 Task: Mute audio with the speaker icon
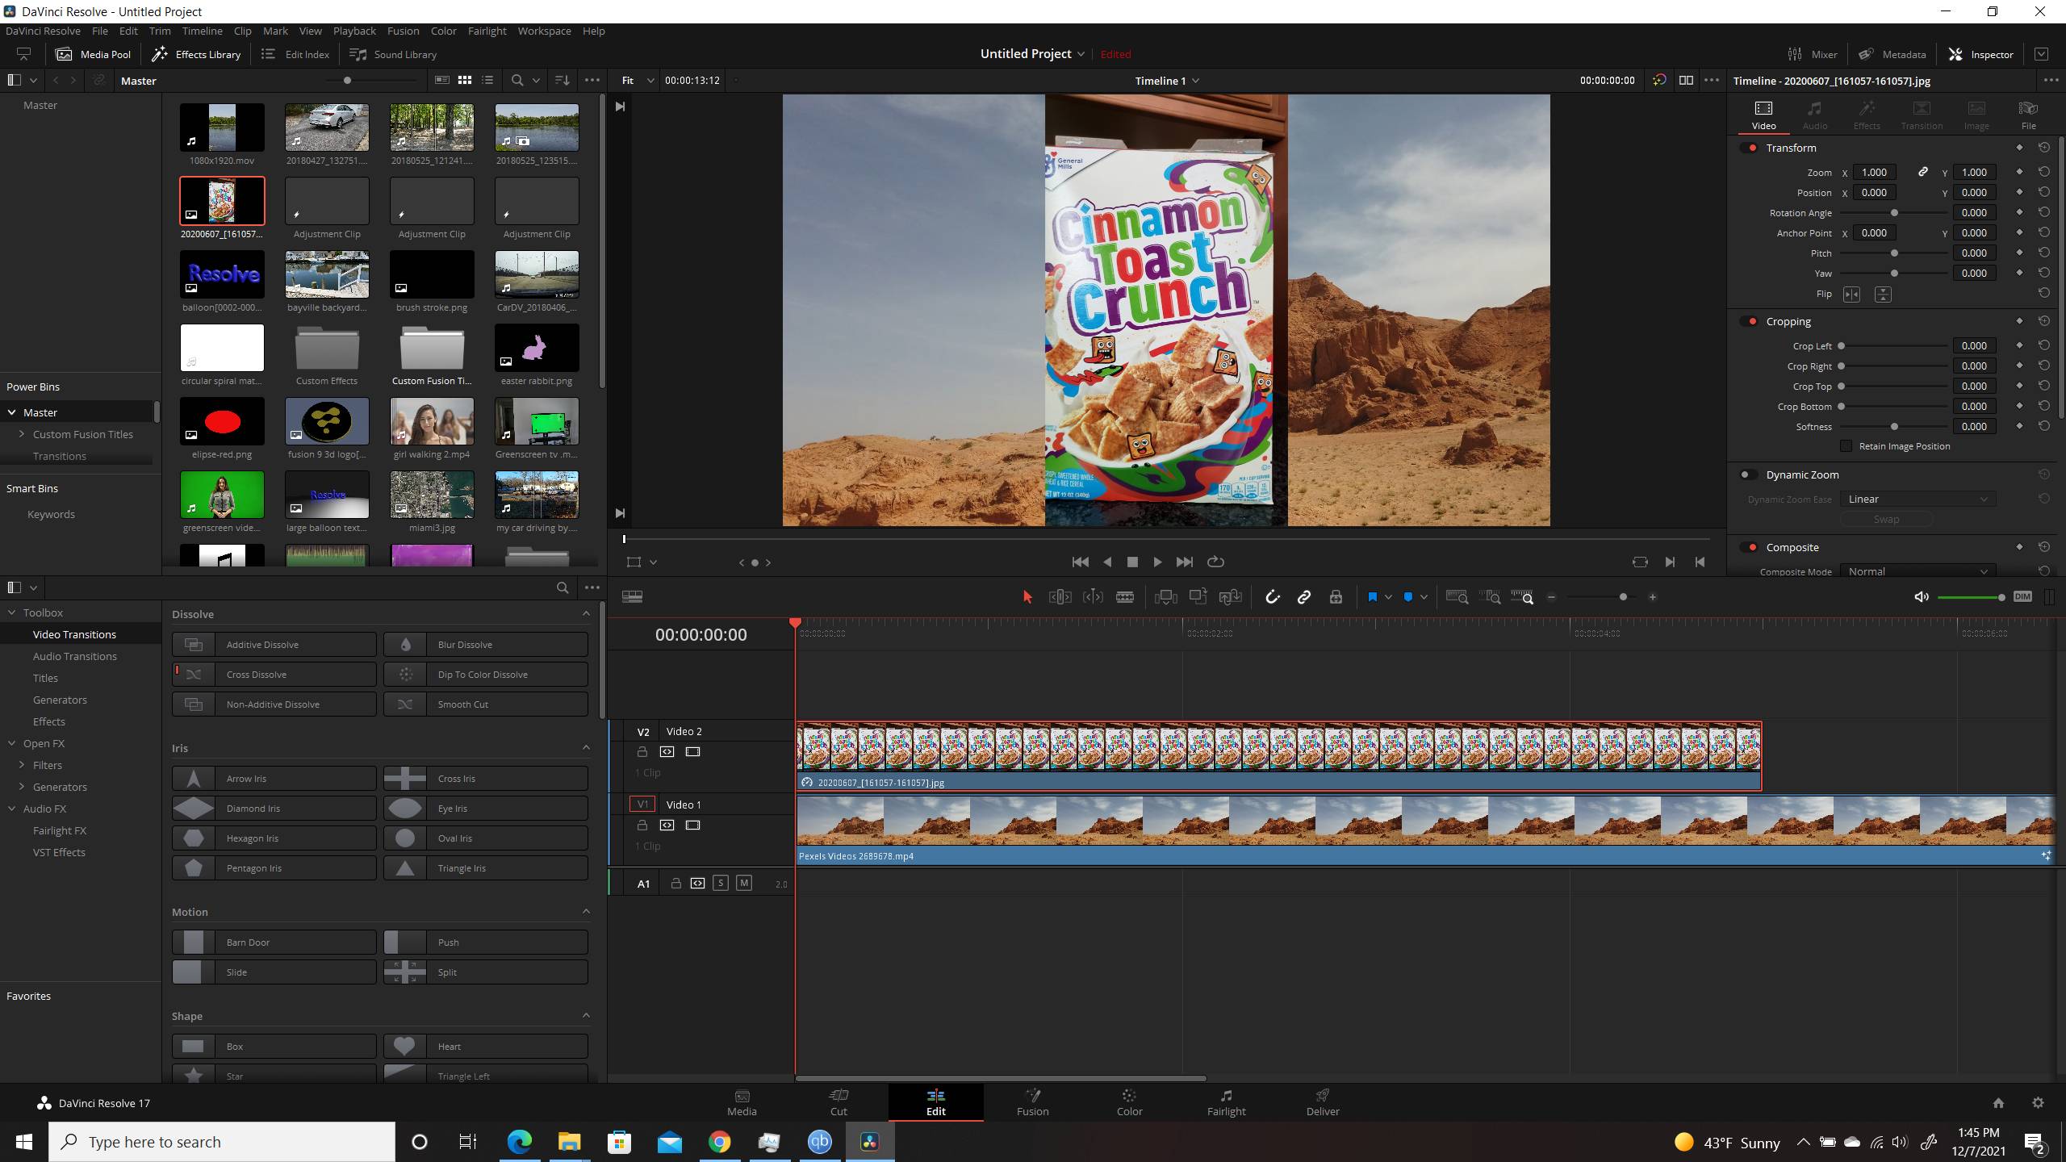[x=1922, y=597]
